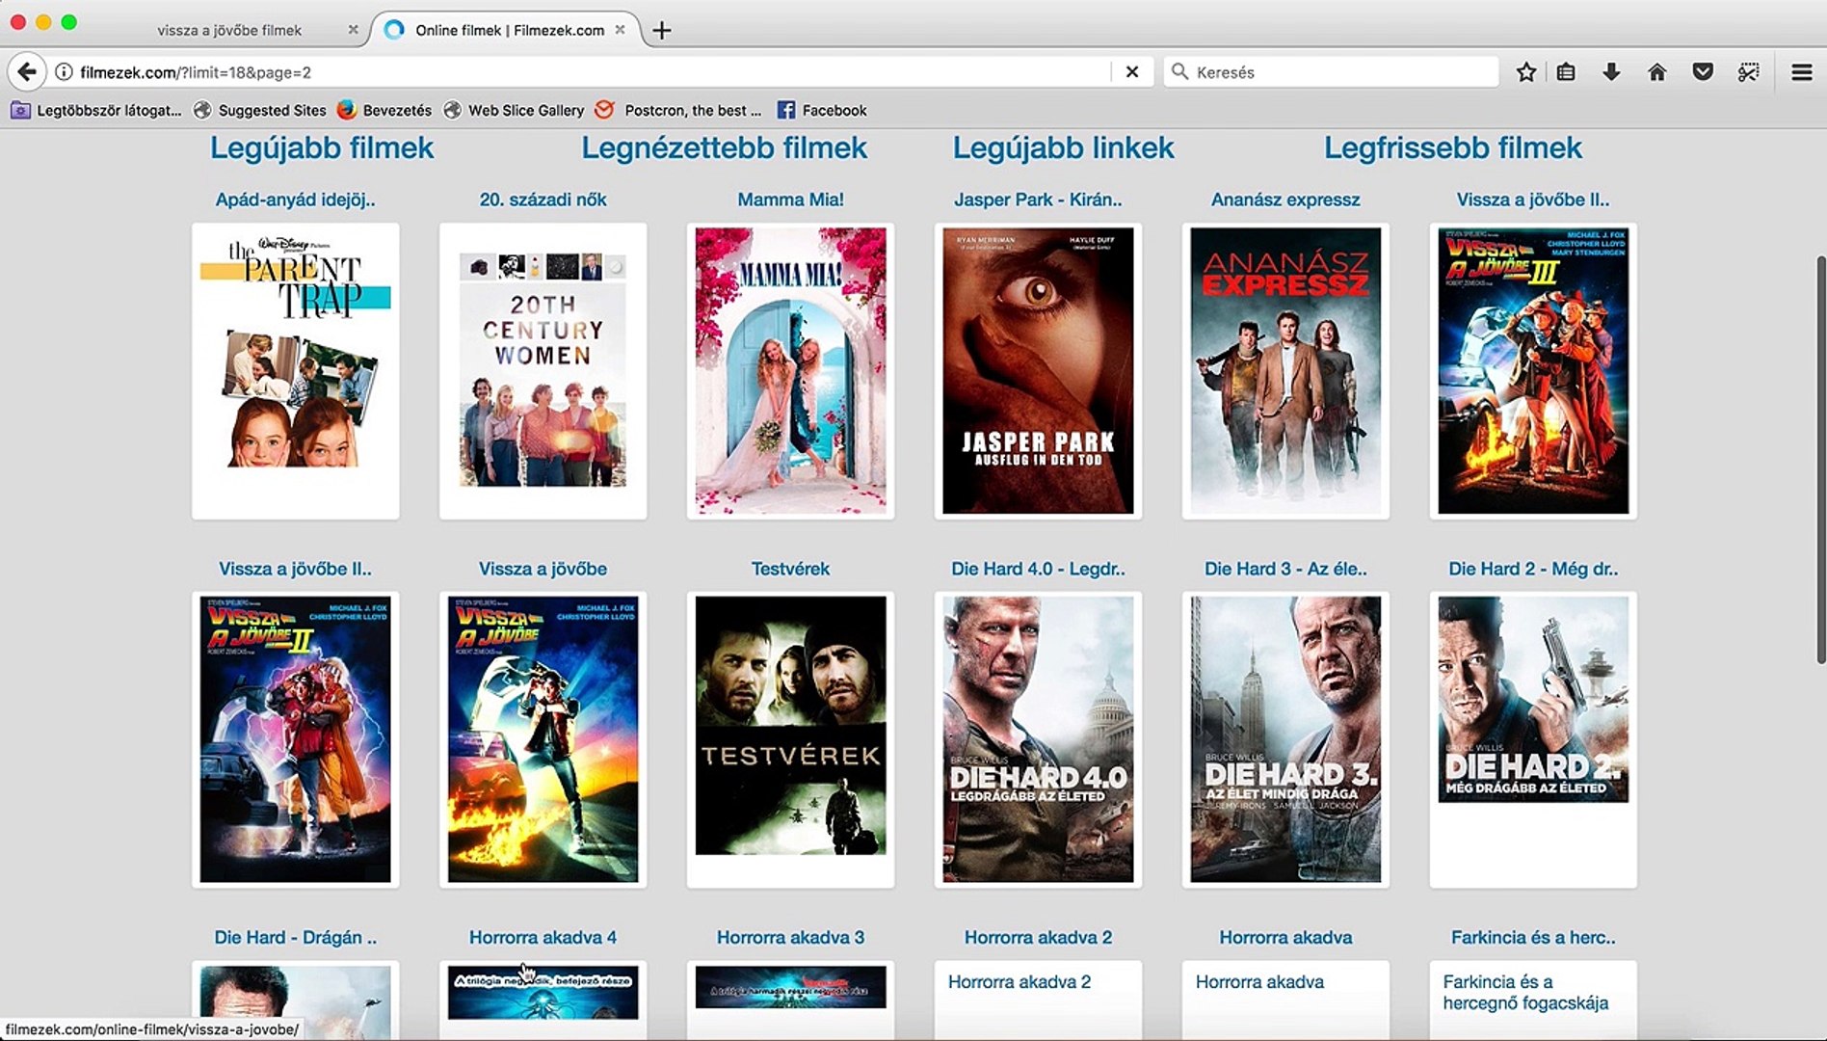This screenshot has height=1041, width=1827.
Task: Open the screenshot tool icon in toolbar
Action: [1749, 72]
